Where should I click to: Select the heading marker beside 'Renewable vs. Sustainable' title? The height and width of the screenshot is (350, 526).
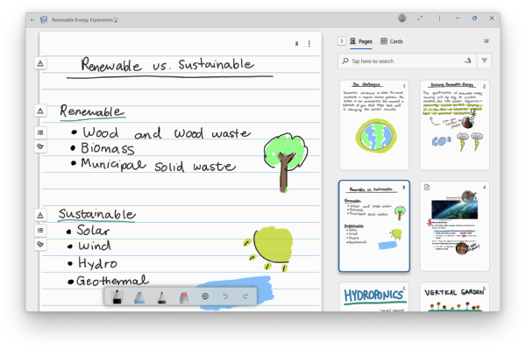coord(40,63)
